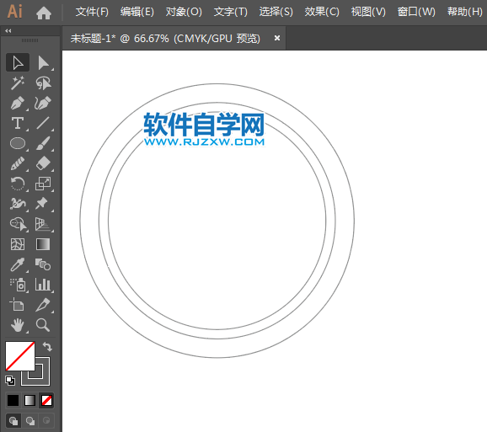
Task: Collapse the toolbar with double arrows
Action: pos(8,30)
